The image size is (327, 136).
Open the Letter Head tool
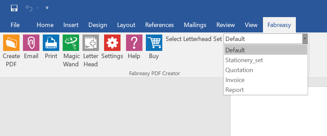coord(91,43)
